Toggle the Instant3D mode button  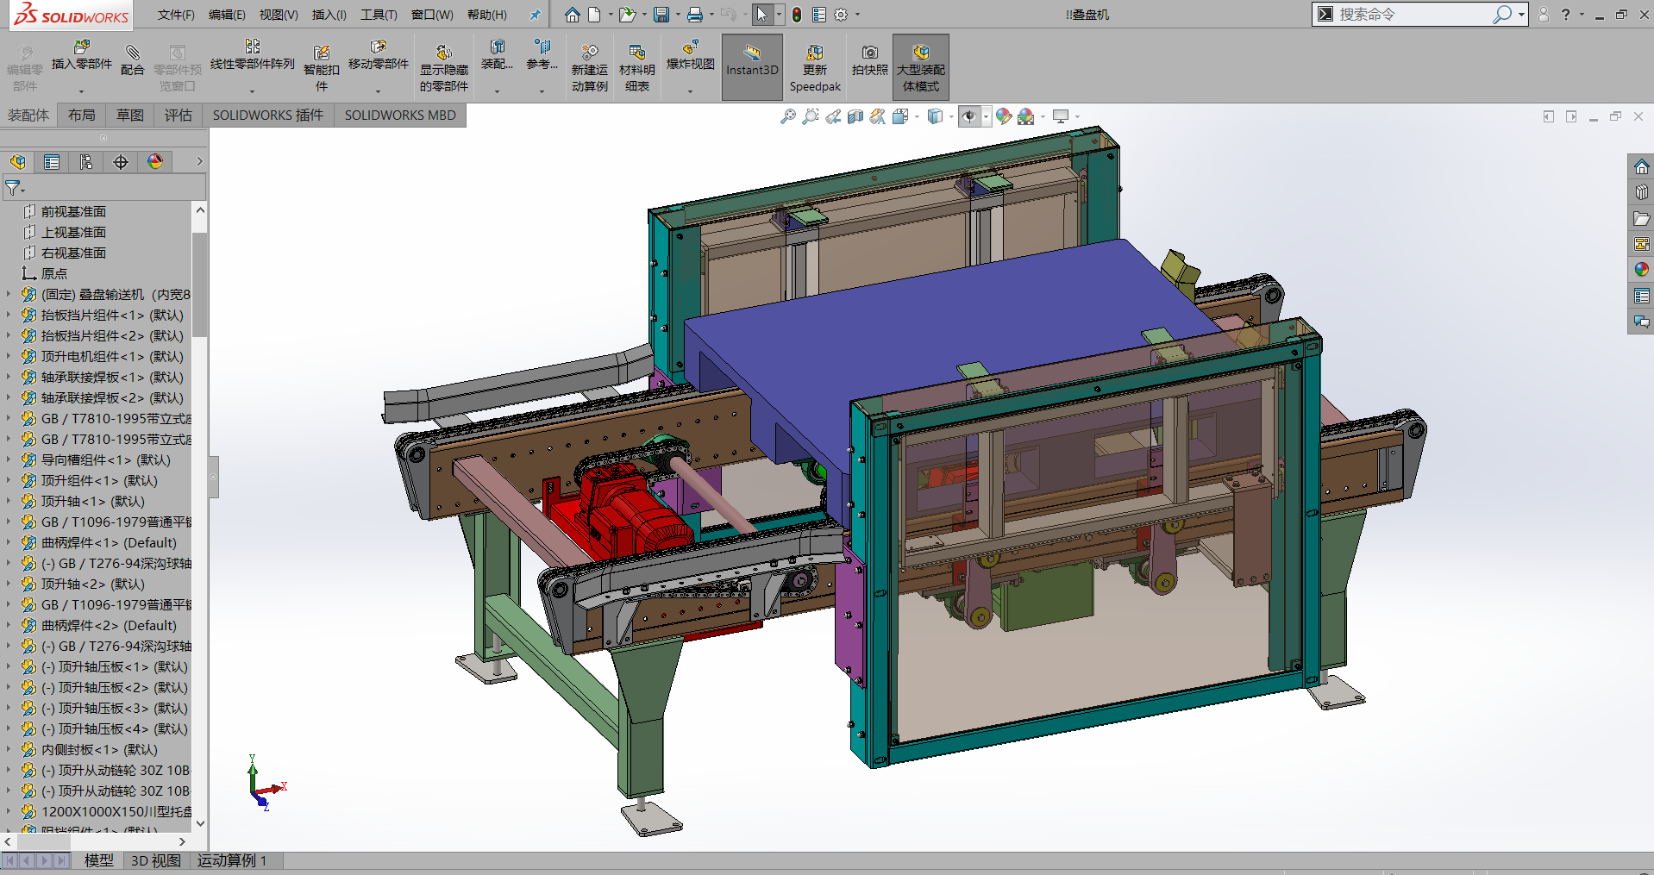(751, 60)
